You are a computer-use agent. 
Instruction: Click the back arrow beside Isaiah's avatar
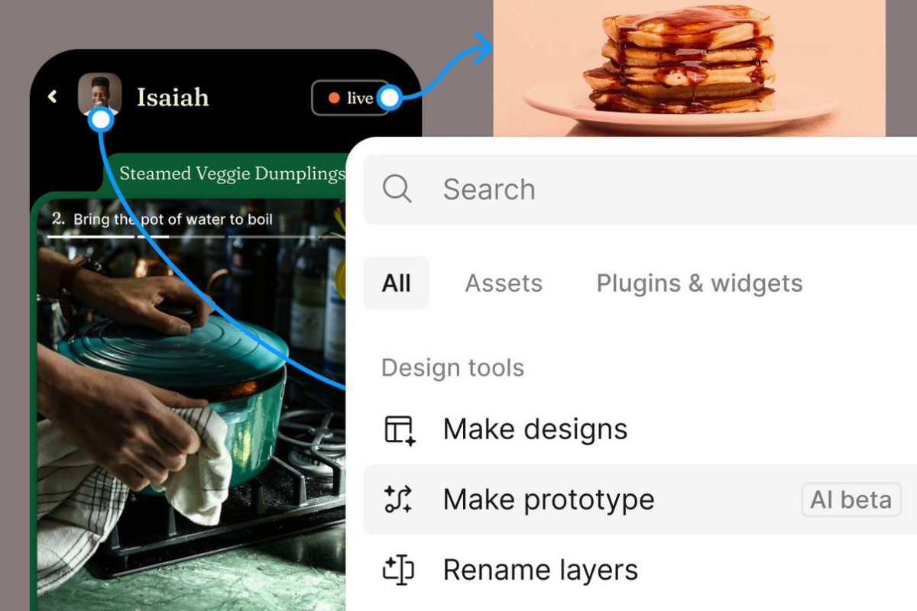pos(53,96)
